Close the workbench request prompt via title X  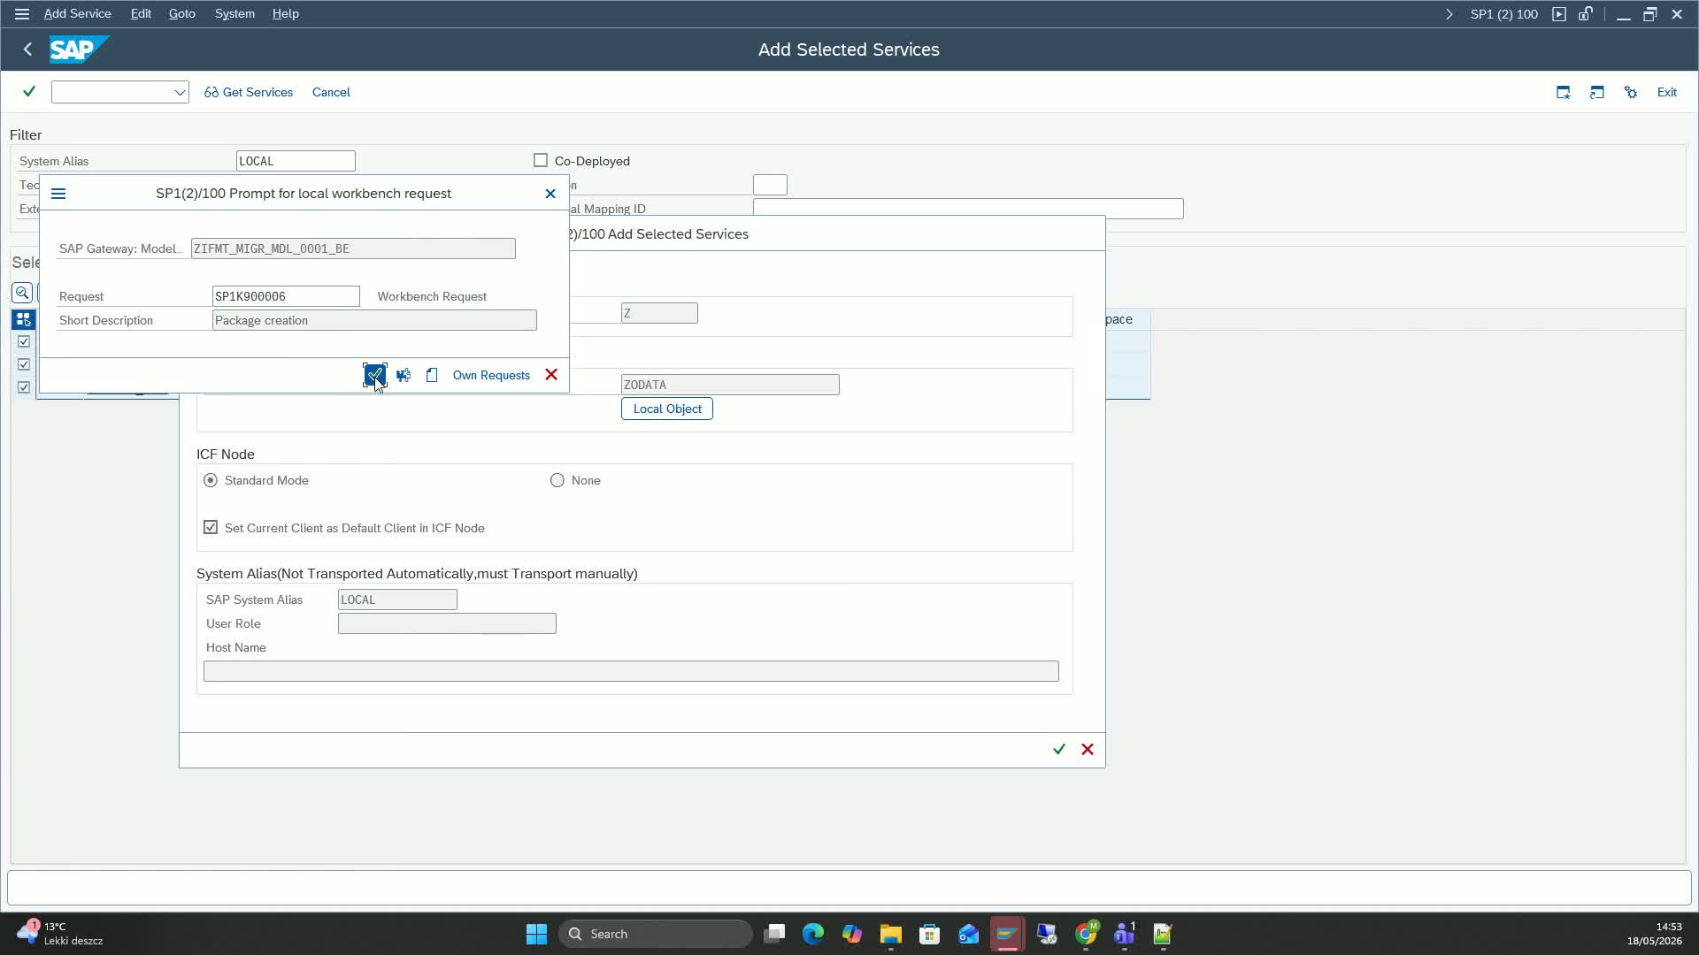pyautogui.click(x=550, y=194)
